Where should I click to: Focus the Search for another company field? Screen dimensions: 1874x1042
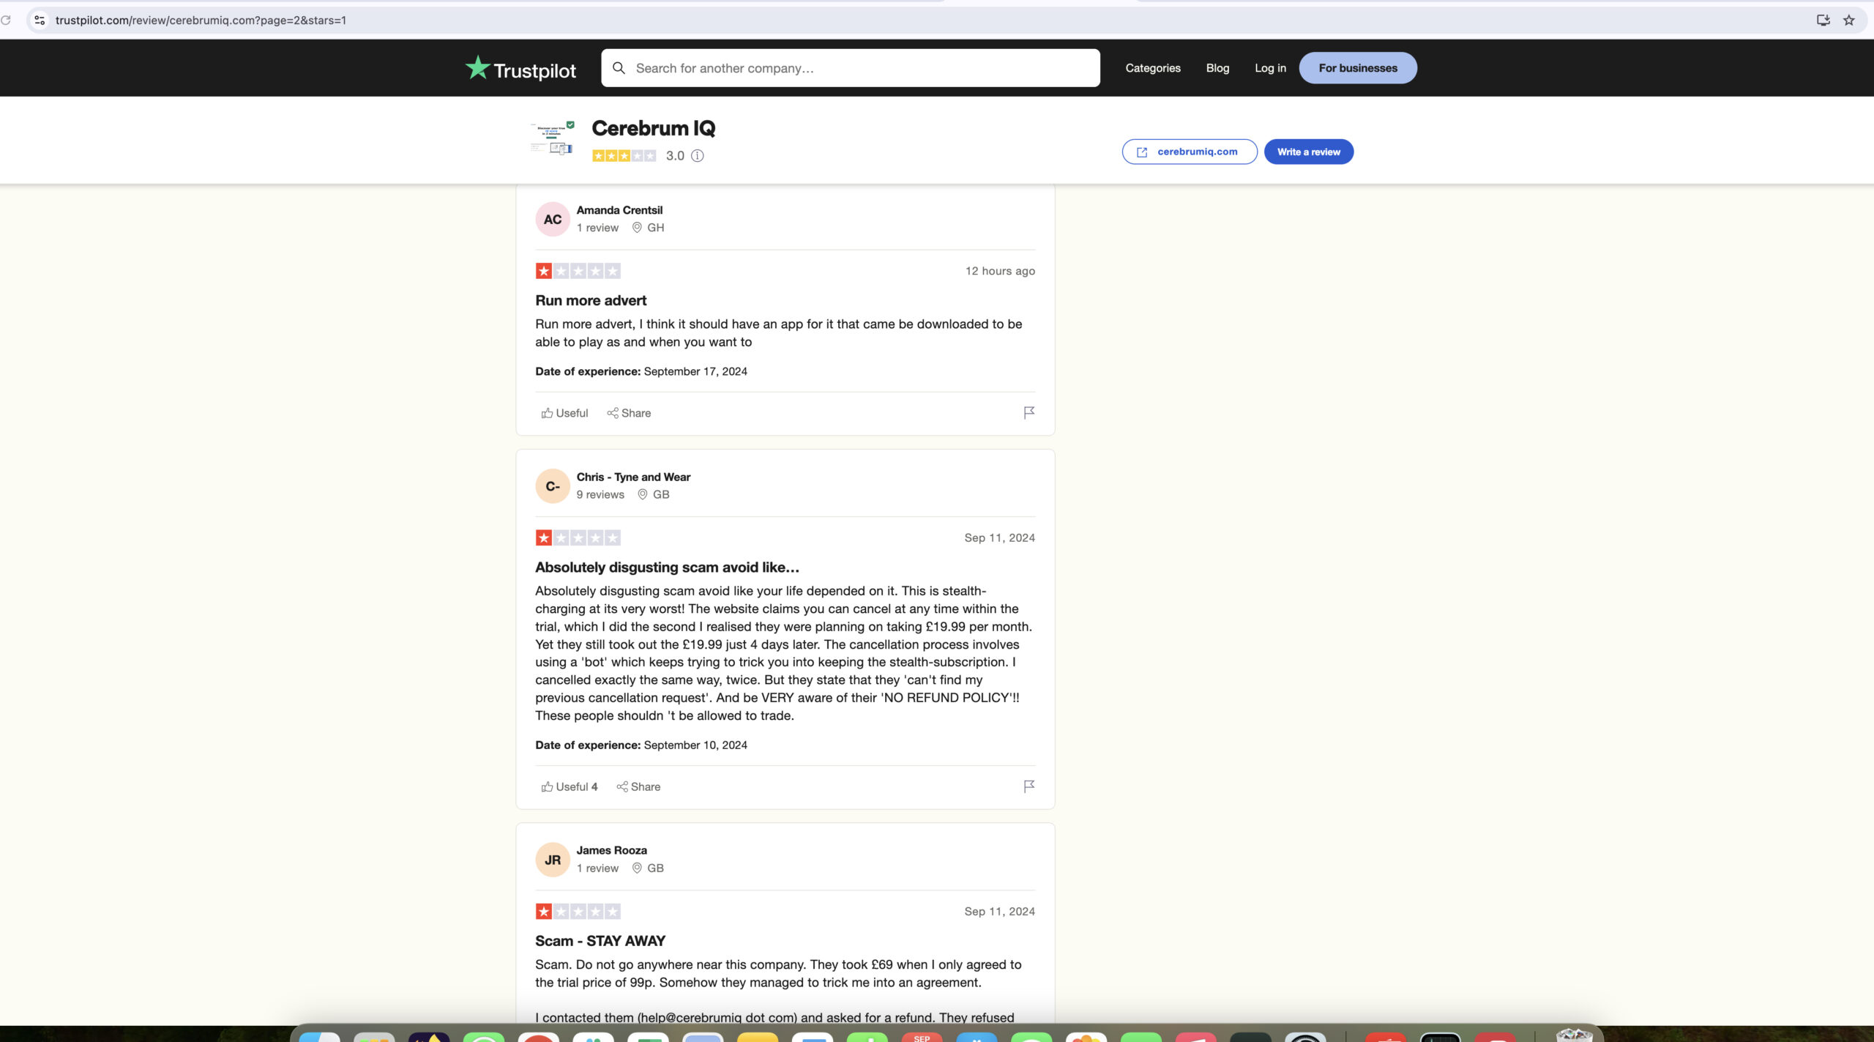pyautogui.click(x=850, y=68)
